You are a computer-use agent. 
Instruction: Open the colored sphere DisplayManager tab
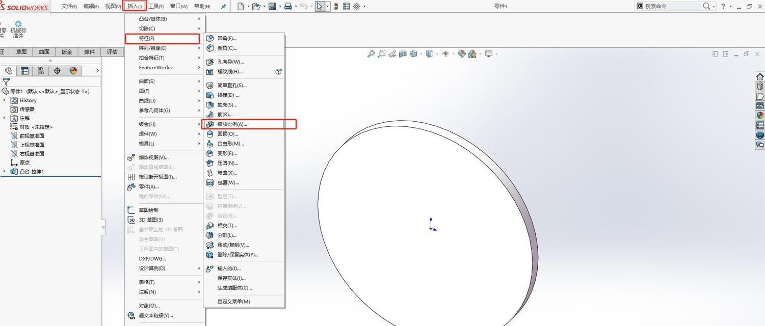point(73,71)
